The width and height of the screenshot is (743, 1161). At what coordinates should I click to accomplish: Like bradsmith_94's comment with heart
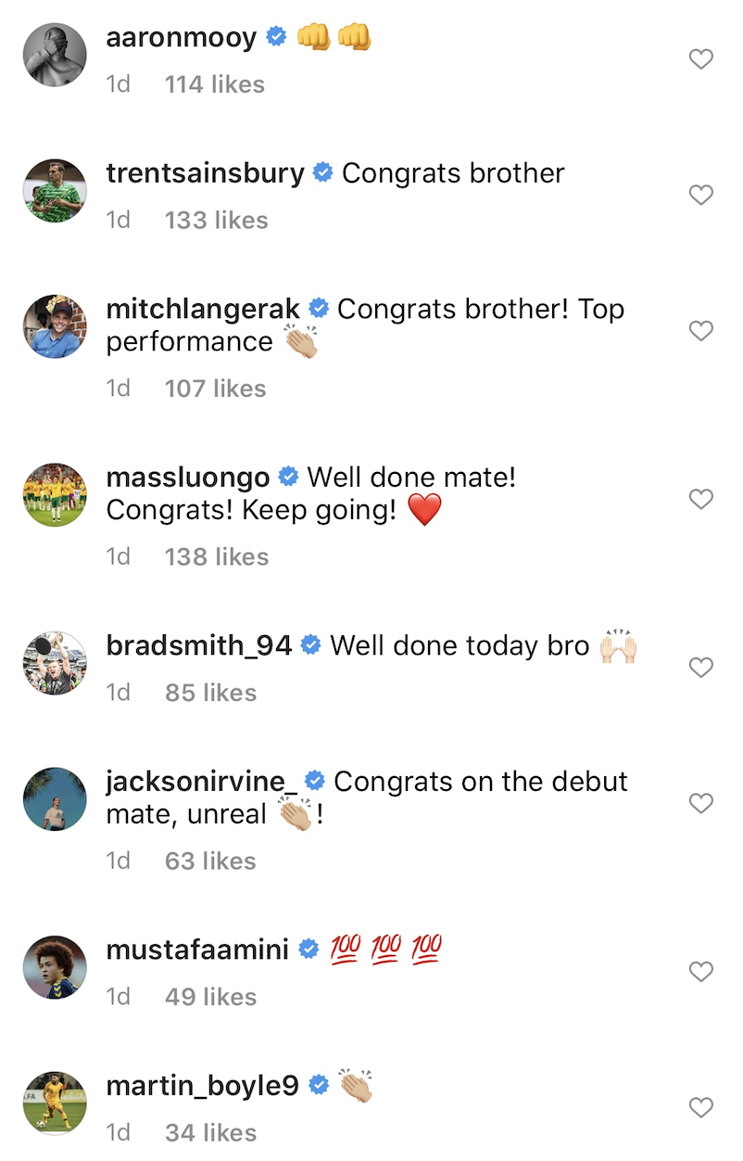click(701, 668)
